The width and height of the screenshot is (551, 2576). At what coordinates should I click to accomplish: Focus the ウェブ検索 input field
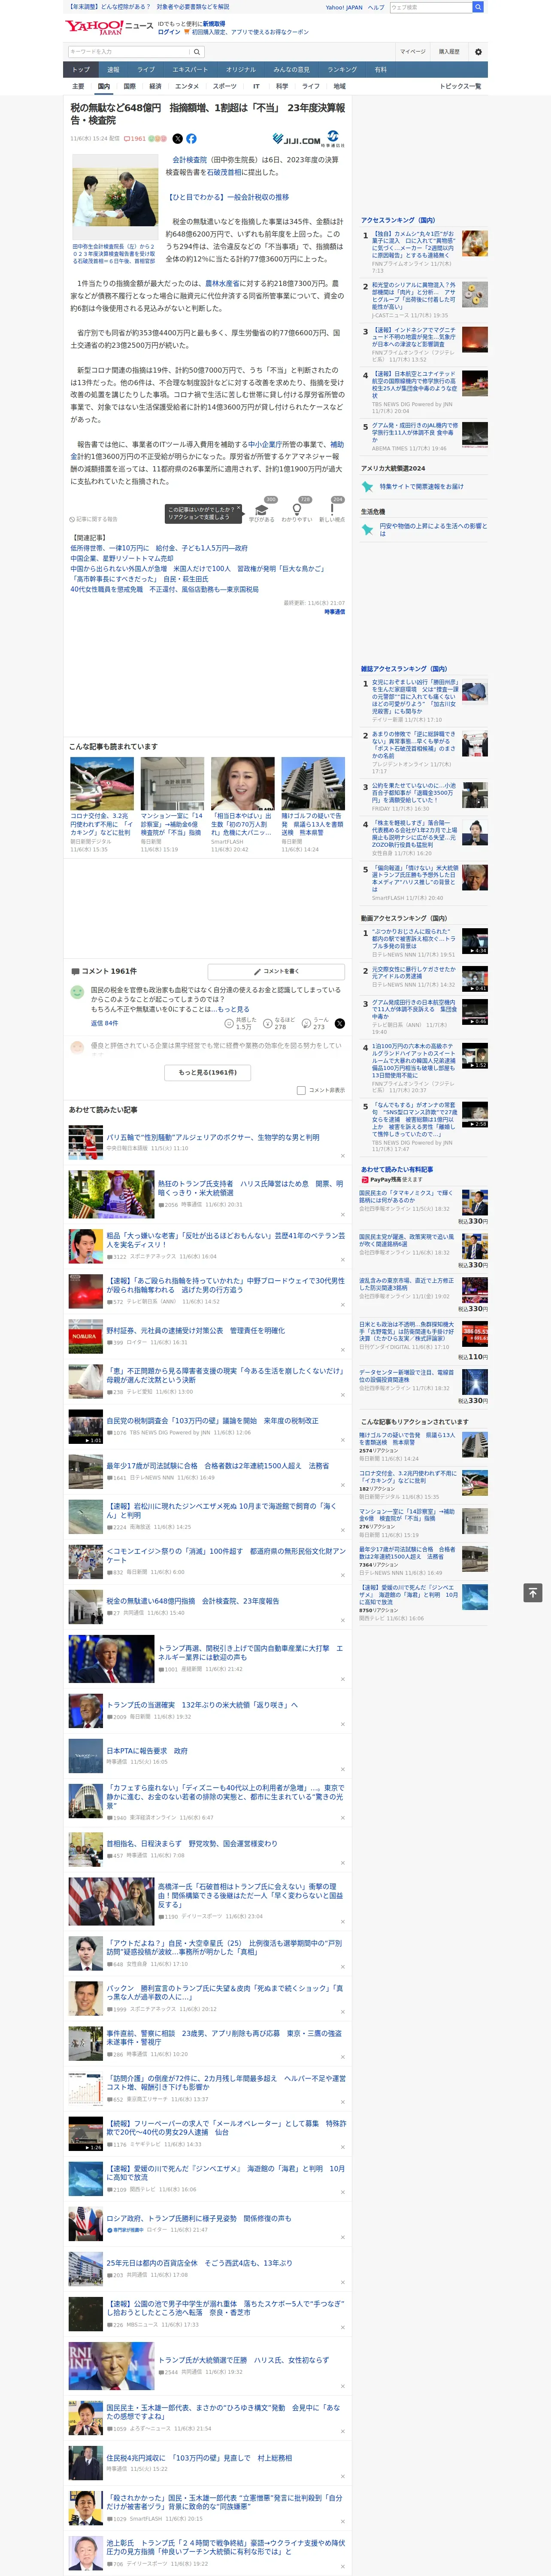(x=430, y=7)
